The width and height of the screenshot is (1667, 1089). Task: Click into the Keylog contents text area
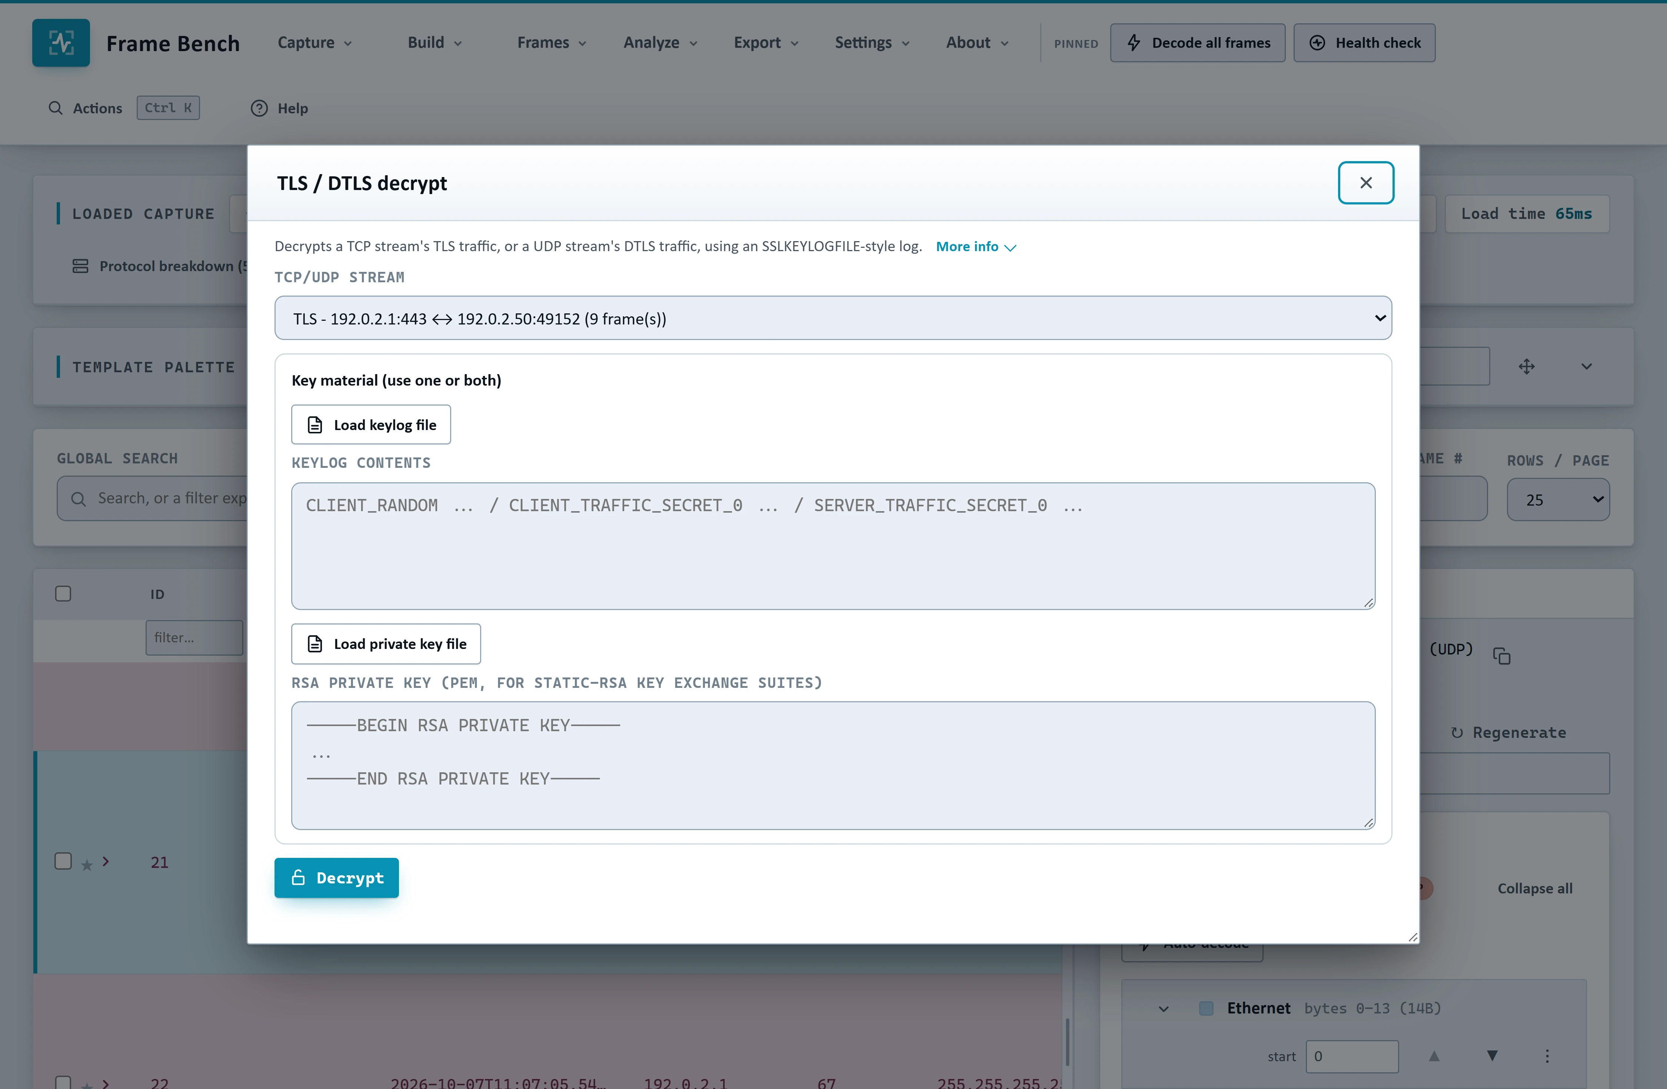point(833,546)
